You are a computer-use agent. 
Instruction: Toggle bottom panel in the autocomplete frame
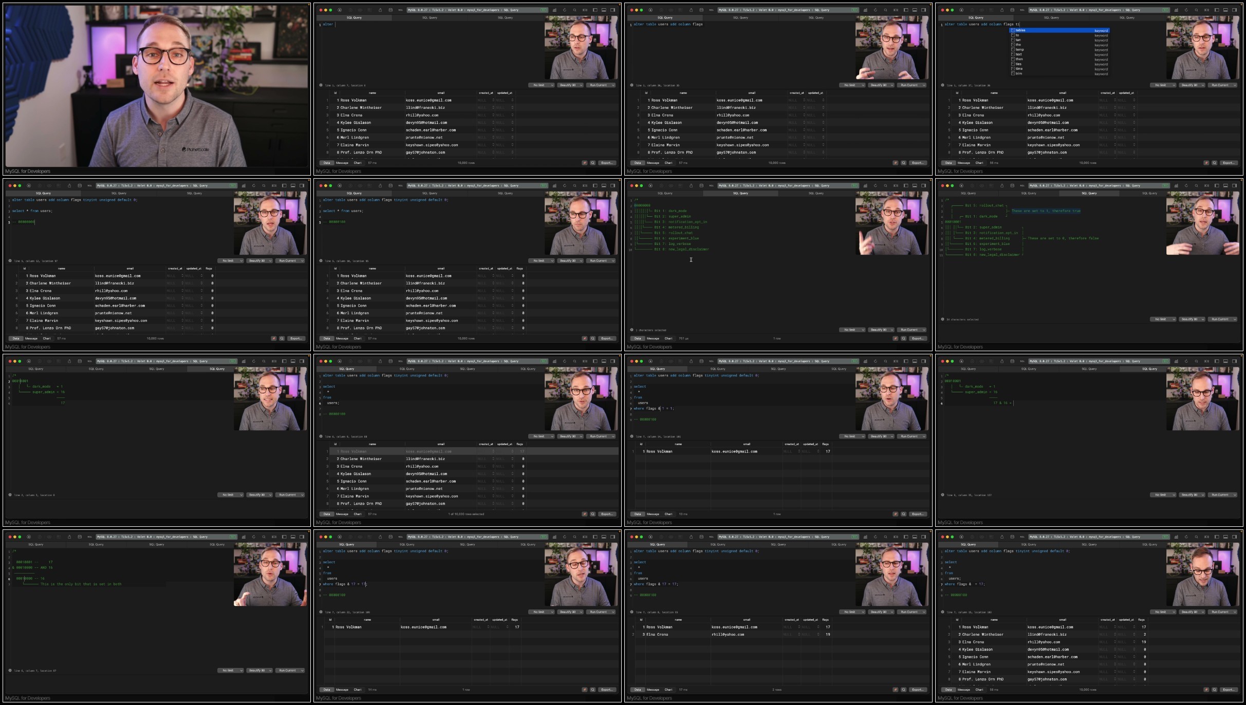1225,10
